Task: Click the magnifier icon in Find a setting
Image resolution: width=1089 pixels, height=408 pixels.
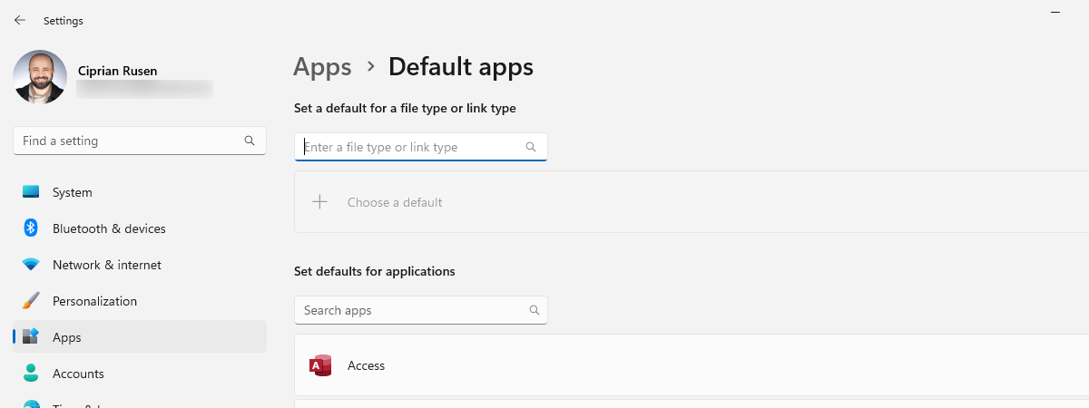Action: (x=250, y=141)
